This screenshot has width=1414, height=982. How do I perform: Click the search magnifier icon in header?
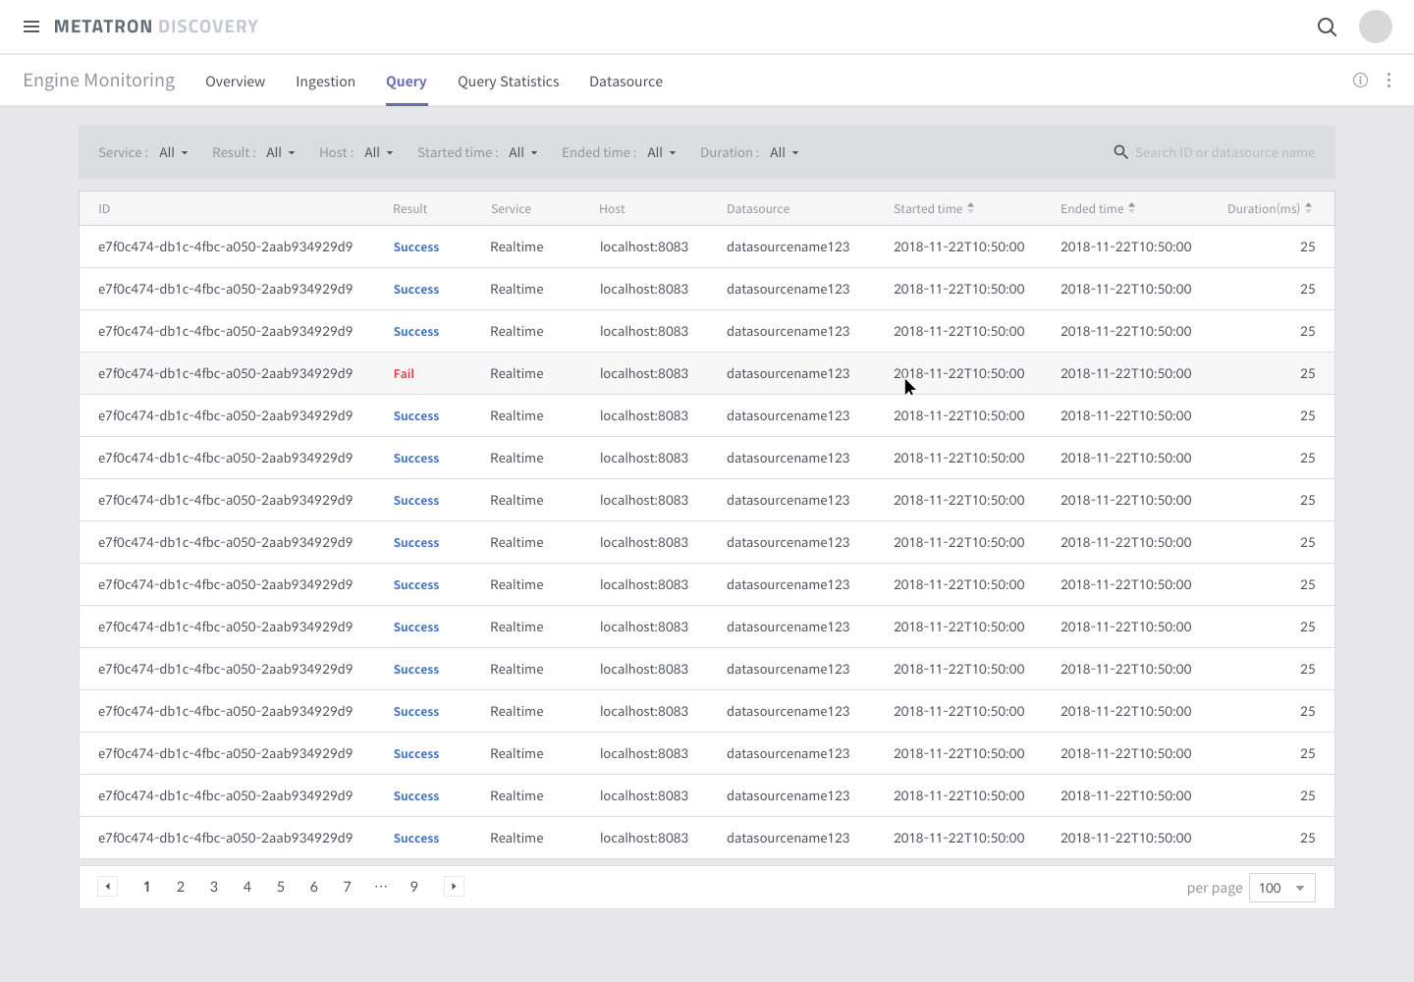(x=1327, y=27)
